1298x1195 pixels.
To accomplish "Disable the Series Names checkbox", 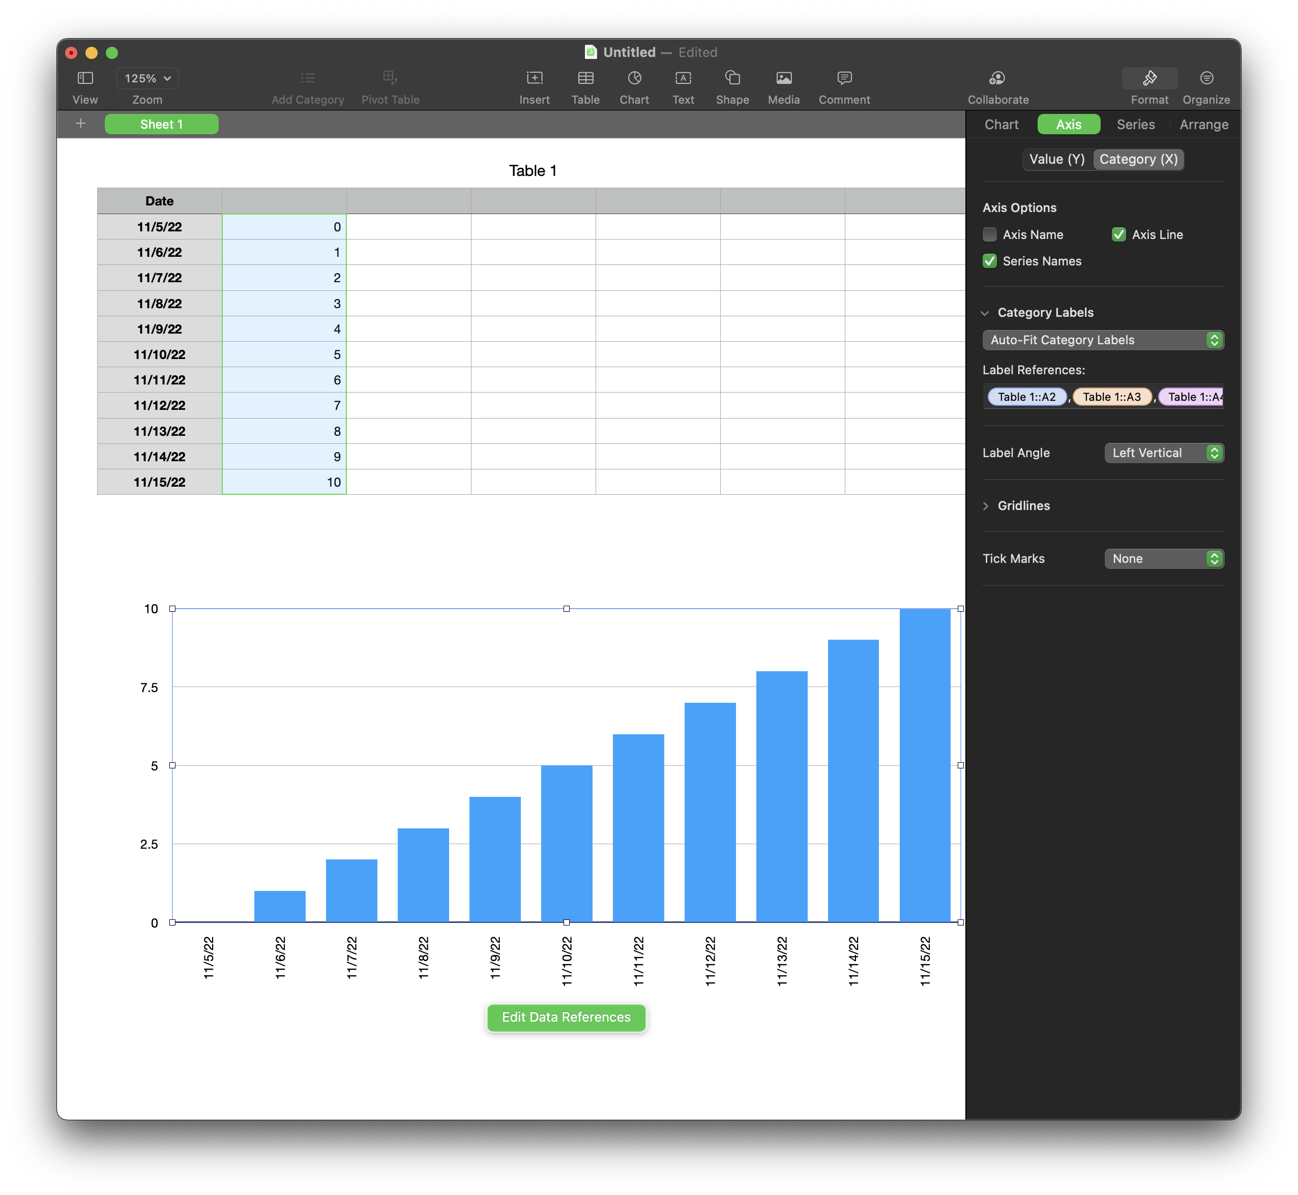I will coord(989,261).
